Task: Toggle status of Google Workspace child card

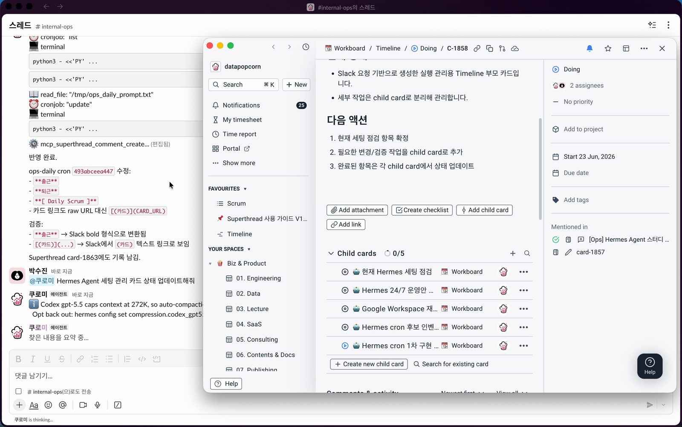Action: 345,309
